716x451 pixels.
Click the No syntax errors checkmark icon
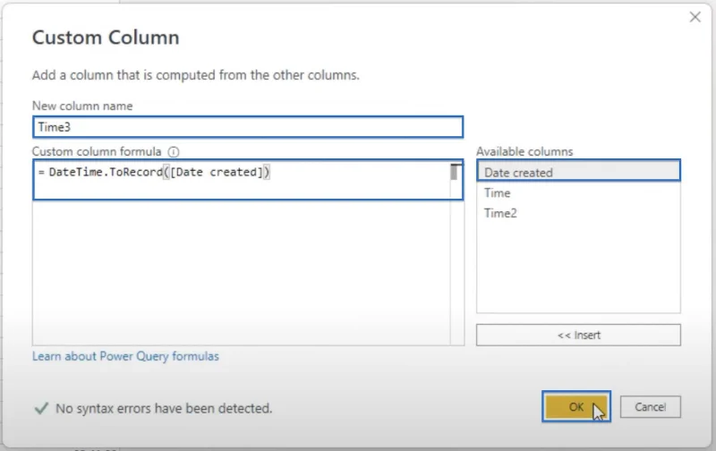pyautogui.click(x=41, y=408)
